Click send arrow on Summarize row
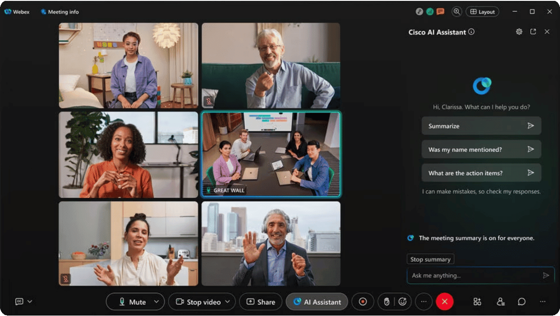 click(531, 126)
